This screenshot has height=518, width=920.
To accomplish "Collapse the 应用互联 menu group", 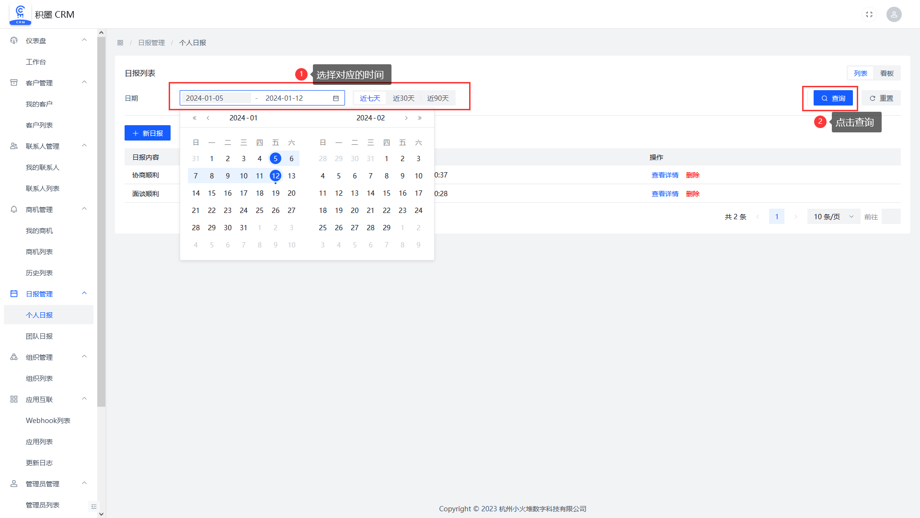I will click(x=84, y=399).
